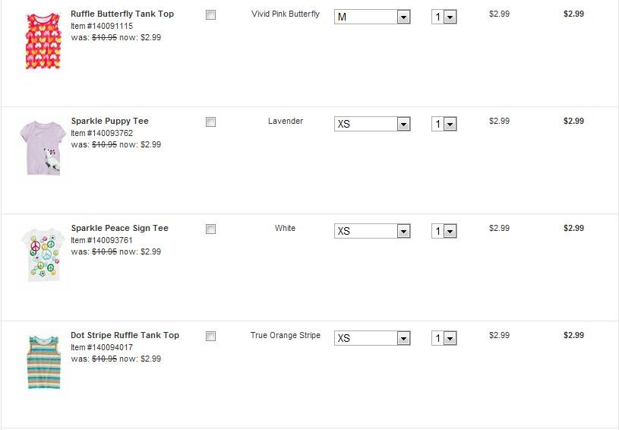Image resolution: width=619 pixels, height=430 pixels.
Task: Check the Sparkle Puppy Tee checkbox
Action: pyautogui.click(x=210, y=122)
